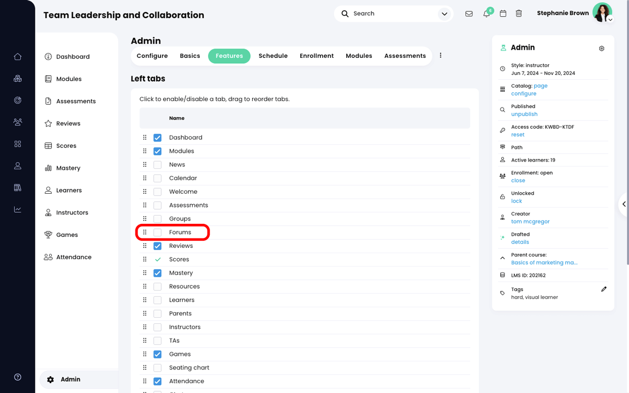The image size is (629, 393).
Task: Open the help question mark icon
Action: tap(17, 377)
